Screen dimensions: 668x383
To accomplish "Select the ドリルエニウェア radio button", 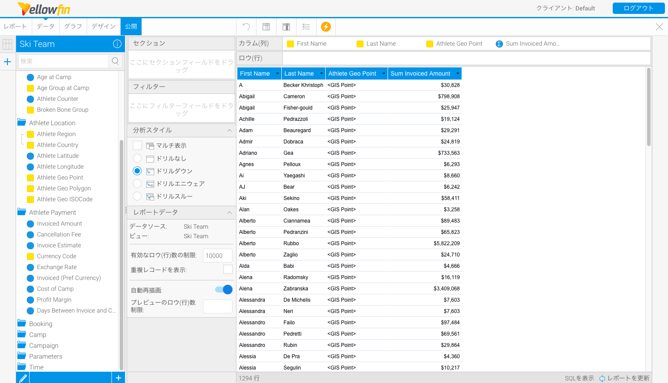I will 137,183.
